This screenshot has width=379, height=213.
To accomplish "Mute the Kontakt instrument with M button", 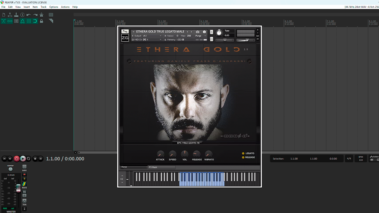I will (211, 39).
